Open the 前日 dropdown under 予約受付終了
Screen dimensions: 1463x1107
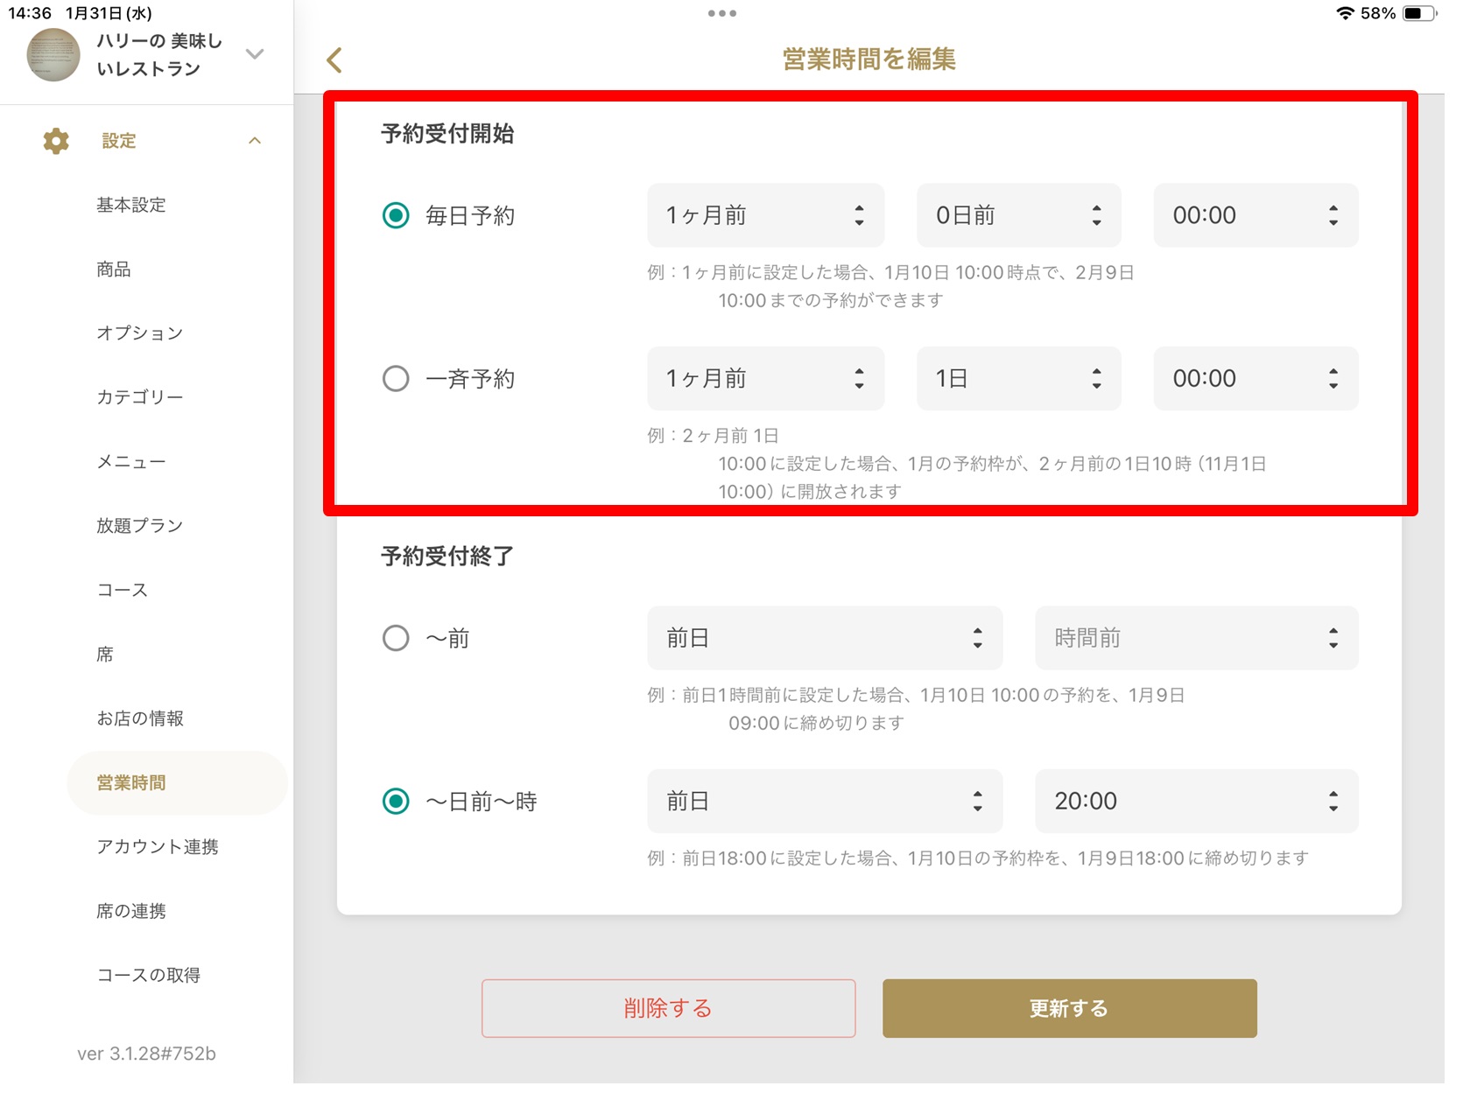point(824,638)
